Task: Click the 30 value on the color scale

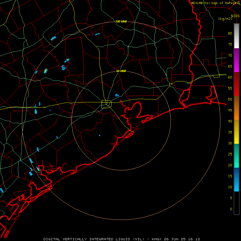Action: coord(230,143)
